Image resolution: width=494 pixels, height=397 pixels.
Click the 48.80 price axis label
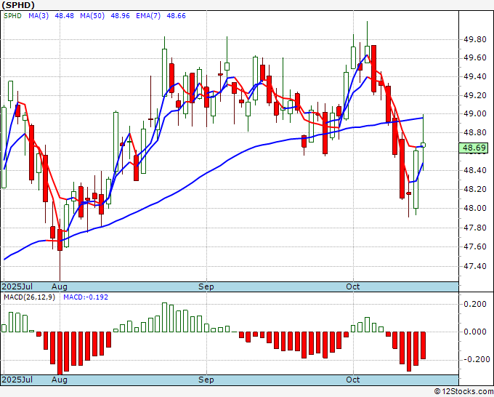475,132
